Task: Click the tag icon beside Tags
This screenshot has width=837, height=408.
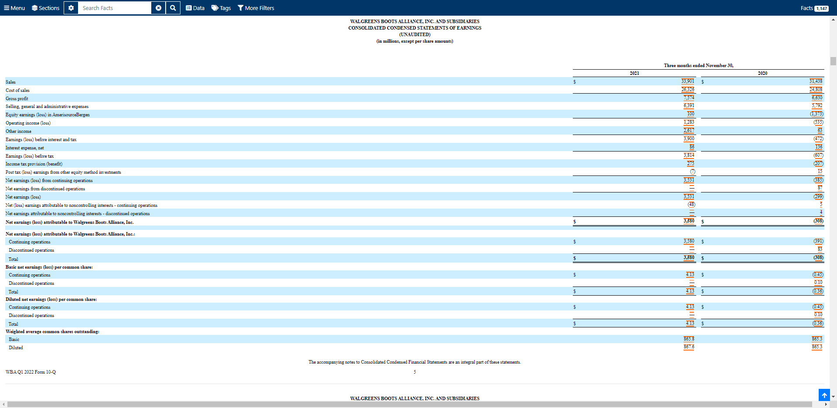Action: click(214, 7)
